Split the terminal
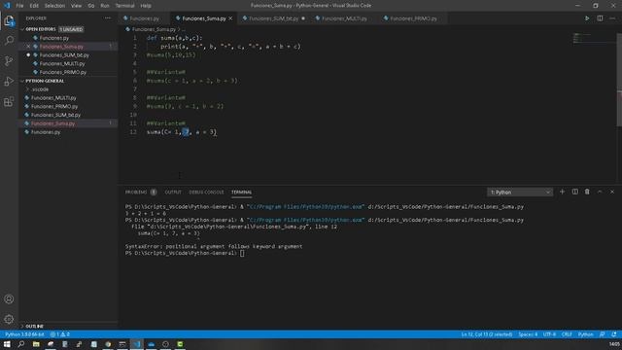This screenshot has width=622, height=350. tap(574, 192)
